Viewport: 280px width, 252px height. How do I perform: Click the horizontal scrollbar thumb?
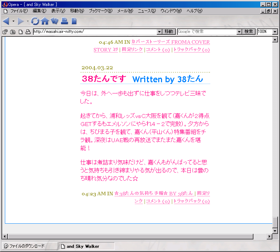(131, 237)
